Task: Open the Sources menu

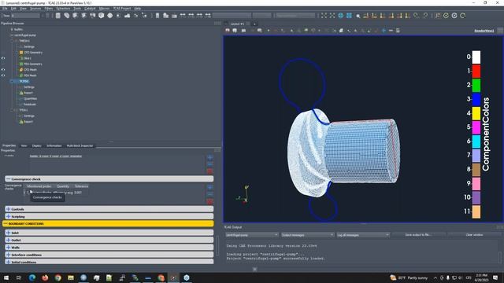Action: (35, 9)
